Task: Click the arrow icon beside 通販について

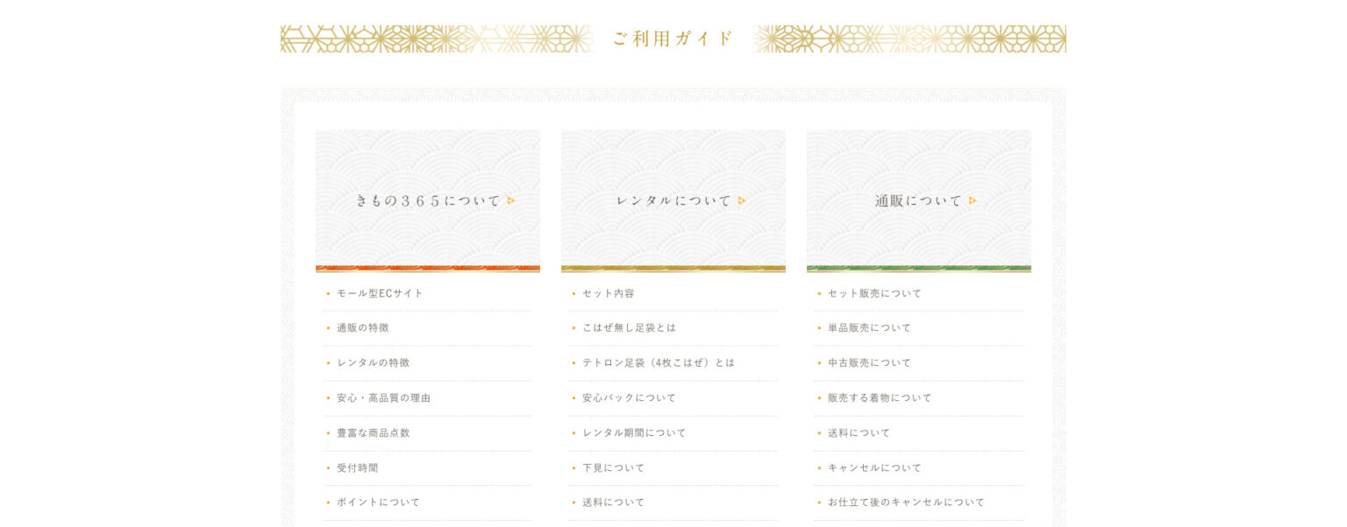Action: coord(973,200)
